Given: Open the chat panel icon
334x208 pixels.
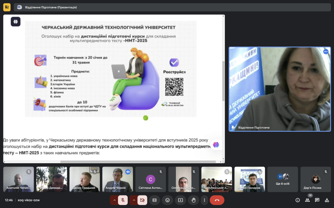Looking at the screenshot, I should [317, 200].
